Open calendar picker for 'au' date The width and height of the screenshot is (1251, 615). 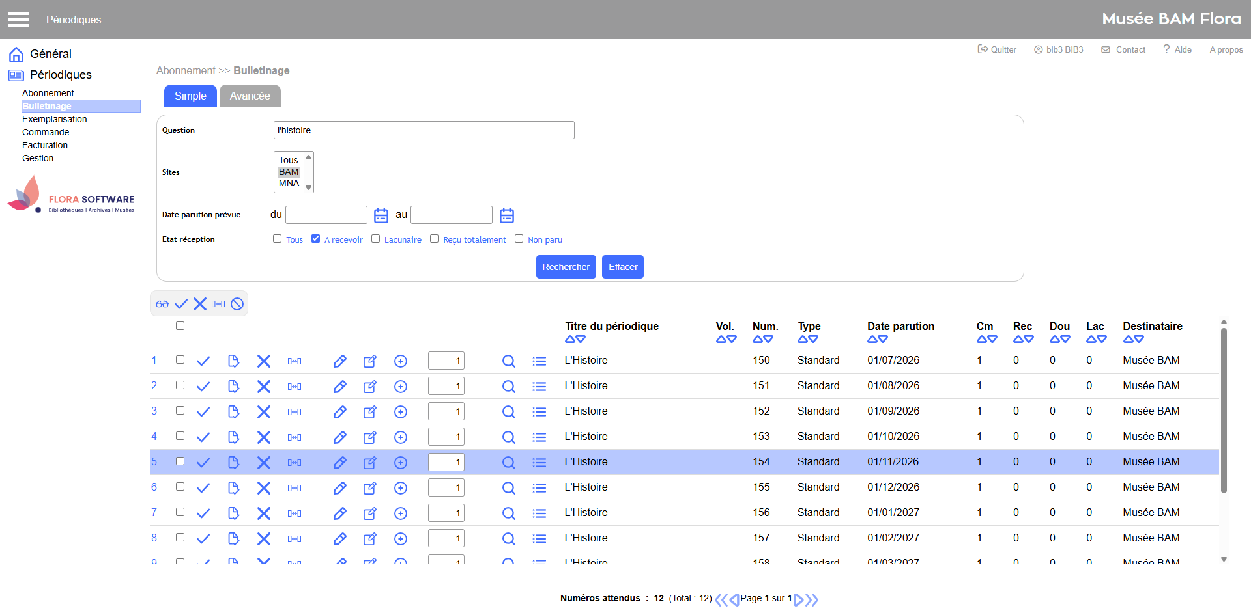[x=507, y=215]
